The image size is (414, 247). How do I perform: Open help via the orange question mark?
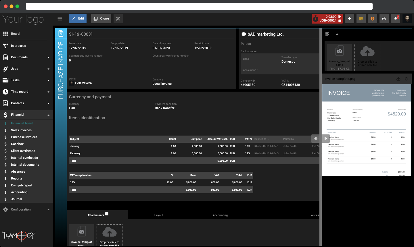pos(372,19)
